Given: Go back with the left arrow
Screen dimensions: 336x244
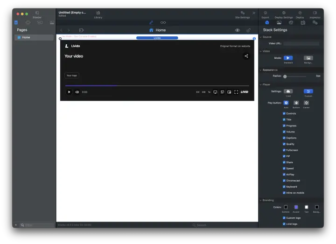Looking at the screenshot, I should [x=62, y=30].
